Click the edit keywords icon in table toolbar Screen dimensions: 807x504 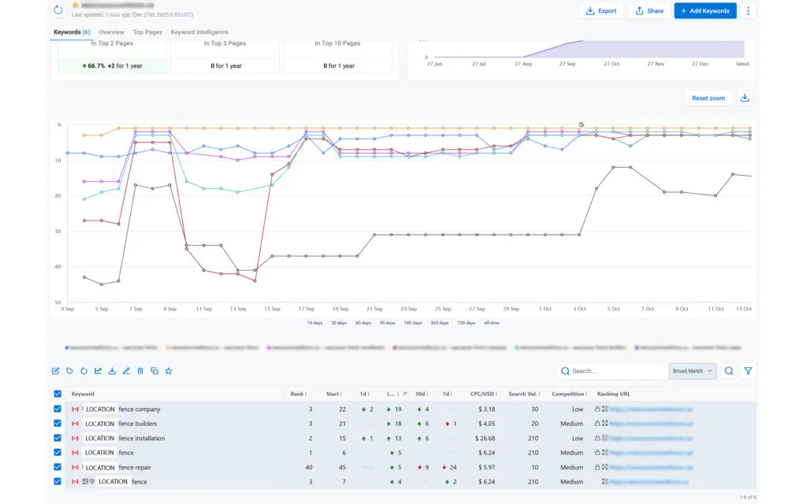56,371
